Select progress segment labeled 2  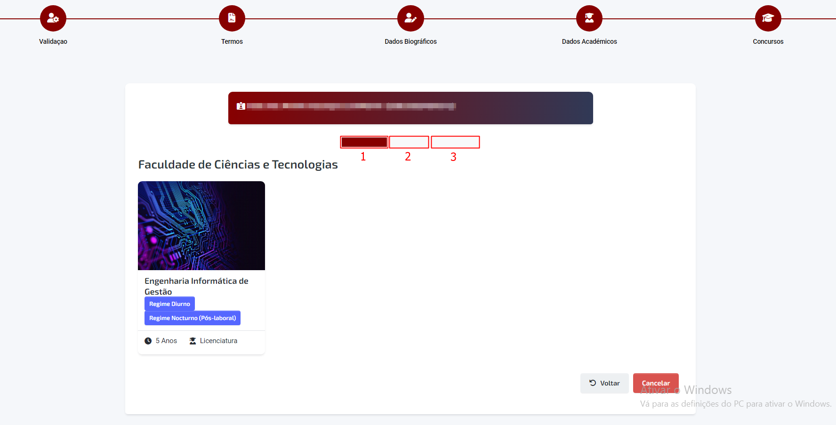(x=409, y=142)
